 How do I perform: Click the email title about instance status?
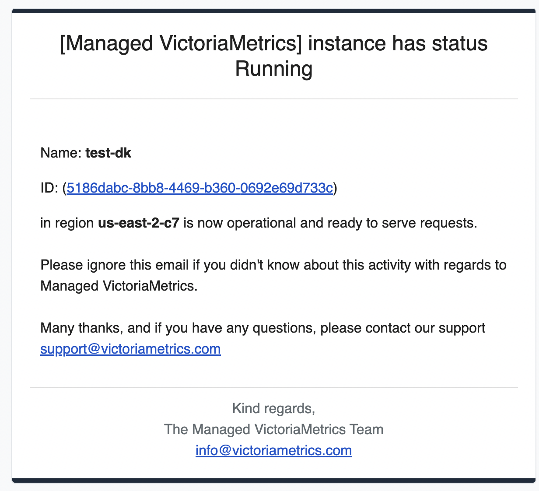pyautogui.click(x=274, y=56)
